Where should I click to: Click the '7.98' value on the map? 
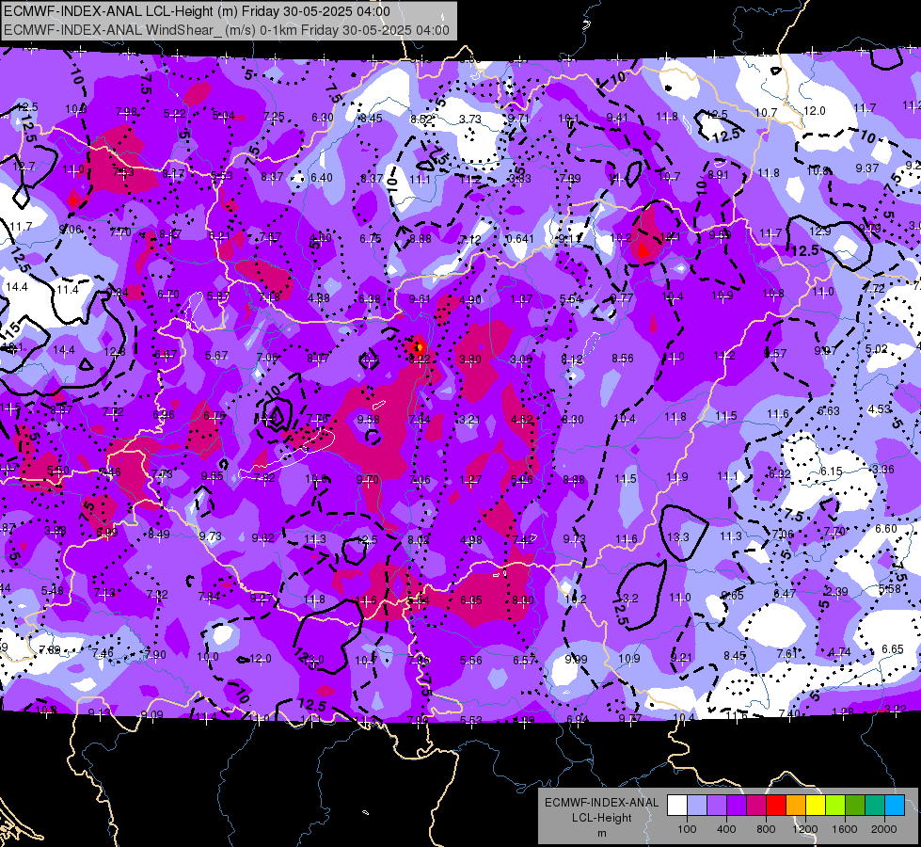(126, 111)
